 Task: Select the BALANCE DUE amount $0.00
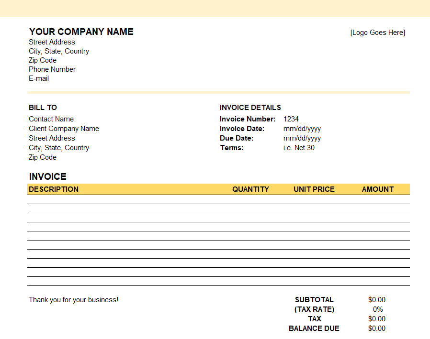point(377,328)
